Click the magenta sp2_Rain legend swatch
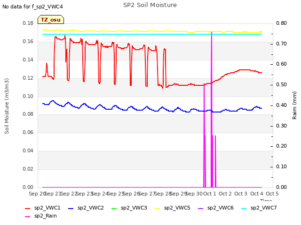 point(28,217)
